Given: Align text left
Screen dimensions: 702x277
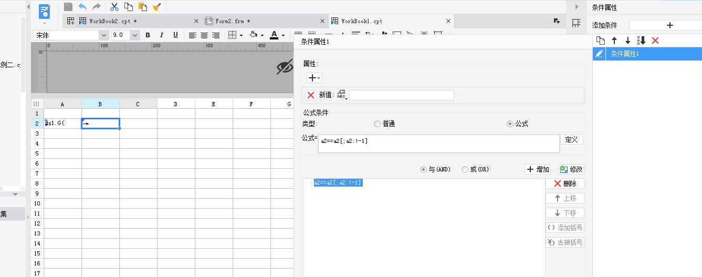Looking at the screenshot, I should point(193,35).
